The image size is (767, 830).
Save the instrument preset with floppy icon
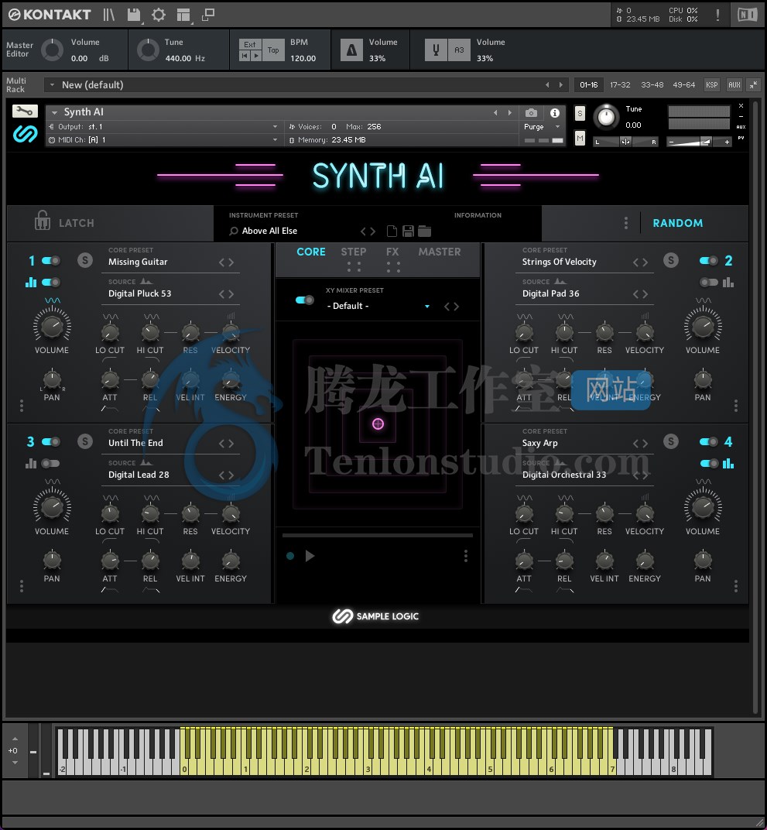pyautogui.click(x=408, y=232)
